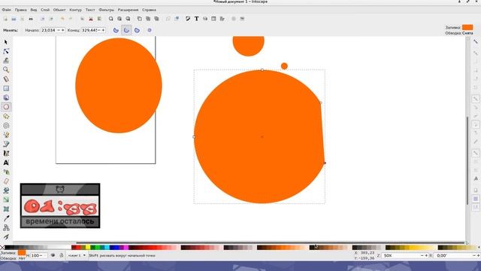Click the X no-color palette swatch
The height and width of the screenshot is (271, 481).
(2, 247)
